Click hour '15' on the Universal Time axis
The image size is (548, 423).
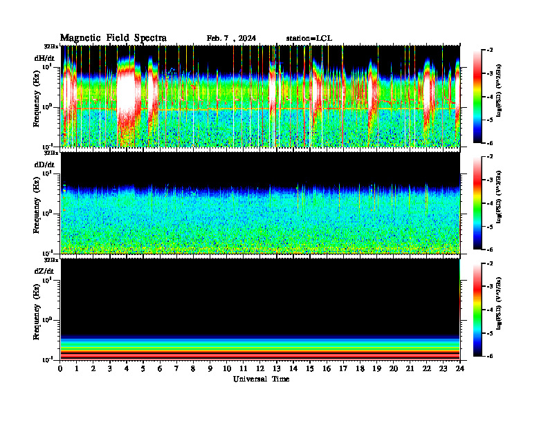coord(310,369)
